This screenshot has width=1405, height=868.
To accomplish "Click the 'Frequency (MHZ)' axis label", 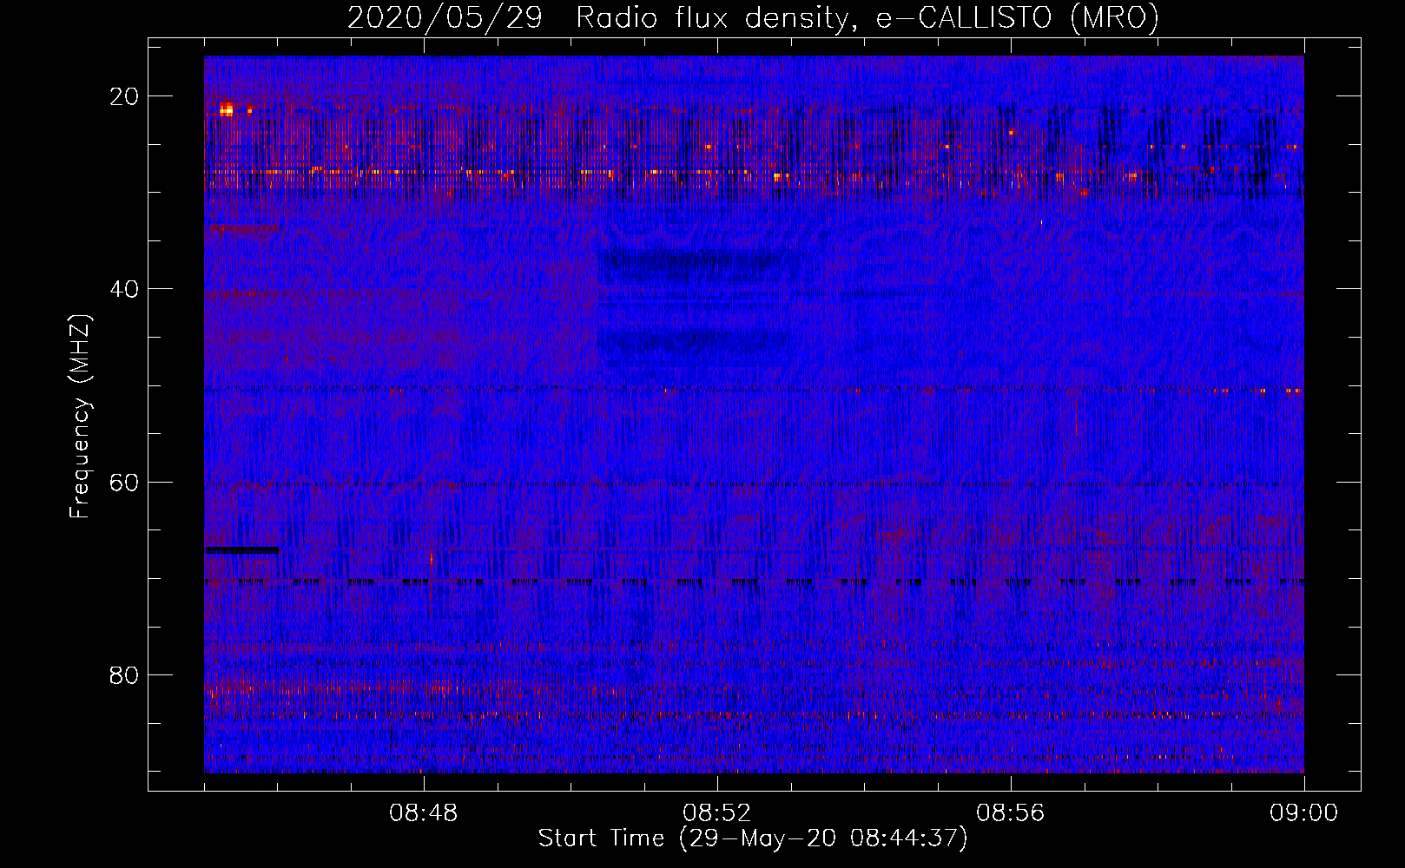I will tap(80, 418).
